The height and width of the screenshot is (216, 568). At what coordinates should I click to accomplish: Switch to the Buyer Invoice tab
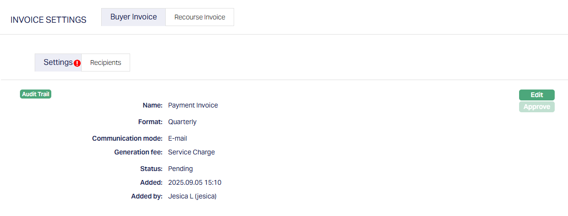click(133, 17)
